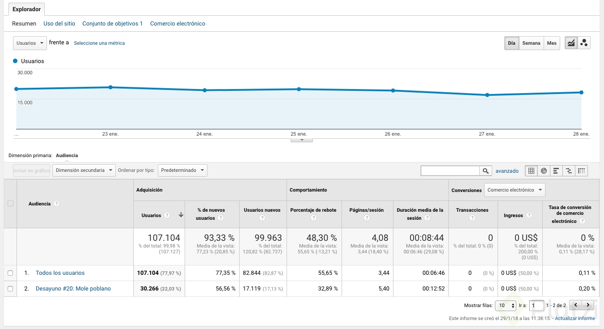Click the total users value 107.104 in summary row

tap(164, 238)
